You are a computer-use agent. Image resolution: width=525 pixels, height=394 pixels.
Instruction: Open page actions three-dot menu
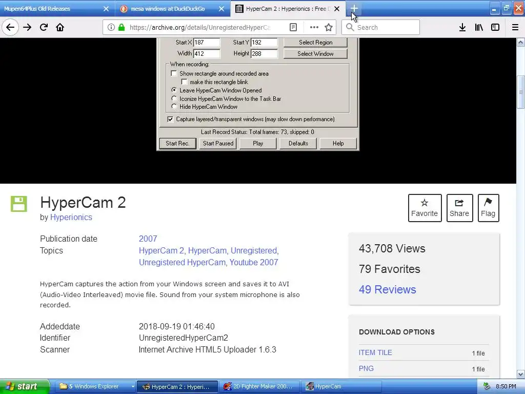314,28
